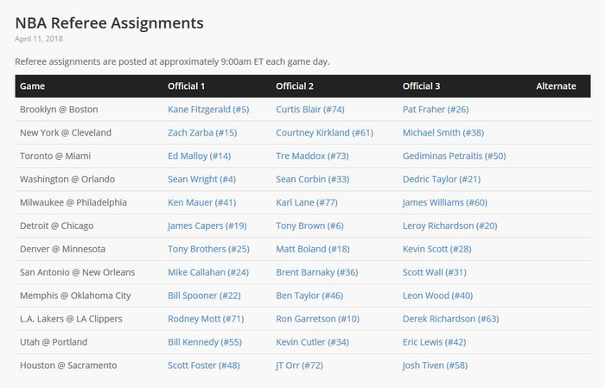This screenshot has height=388, width=605.
Task: Select Tony Brothers (#25) link
Action: 208,249
